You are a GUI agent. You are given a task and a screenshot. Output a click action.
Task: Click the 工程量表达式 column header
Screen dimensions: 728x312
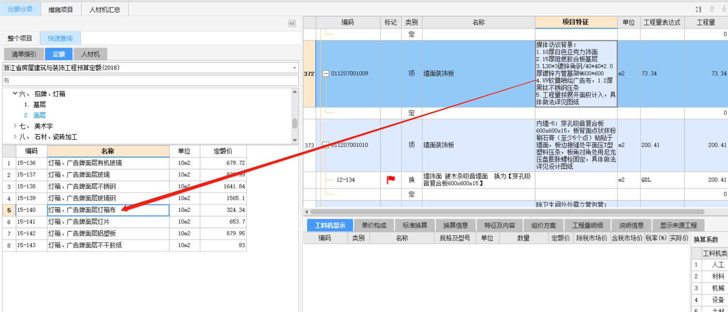662,22
